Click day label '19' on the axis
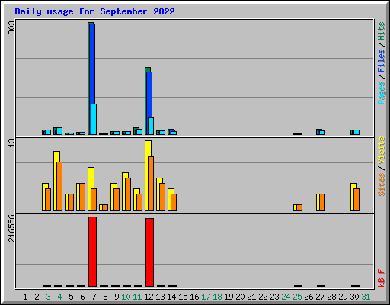Image resolution: width=390 pixels, height=305 pixels. (229, 297)
